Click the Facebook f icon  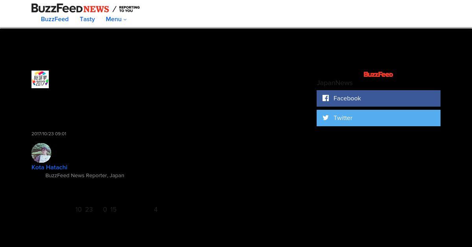326,98
